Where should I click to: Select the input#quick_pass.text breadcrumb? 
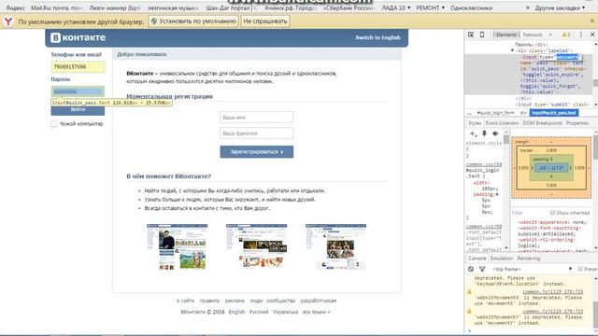[x=554, y=113]
